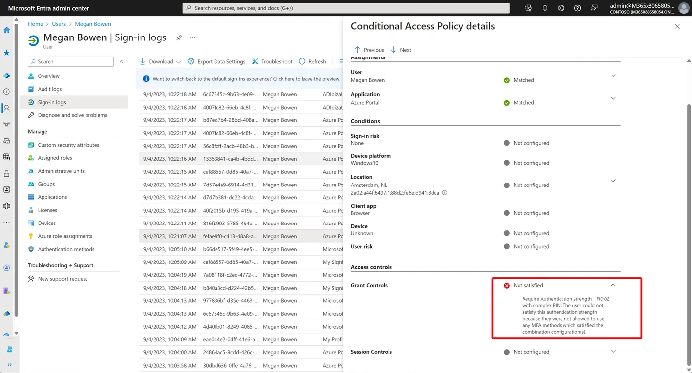692x373 pixels.
Task: Select the 10:04:09 AM eae044e2 sign-in row
Action: [241, 339]
